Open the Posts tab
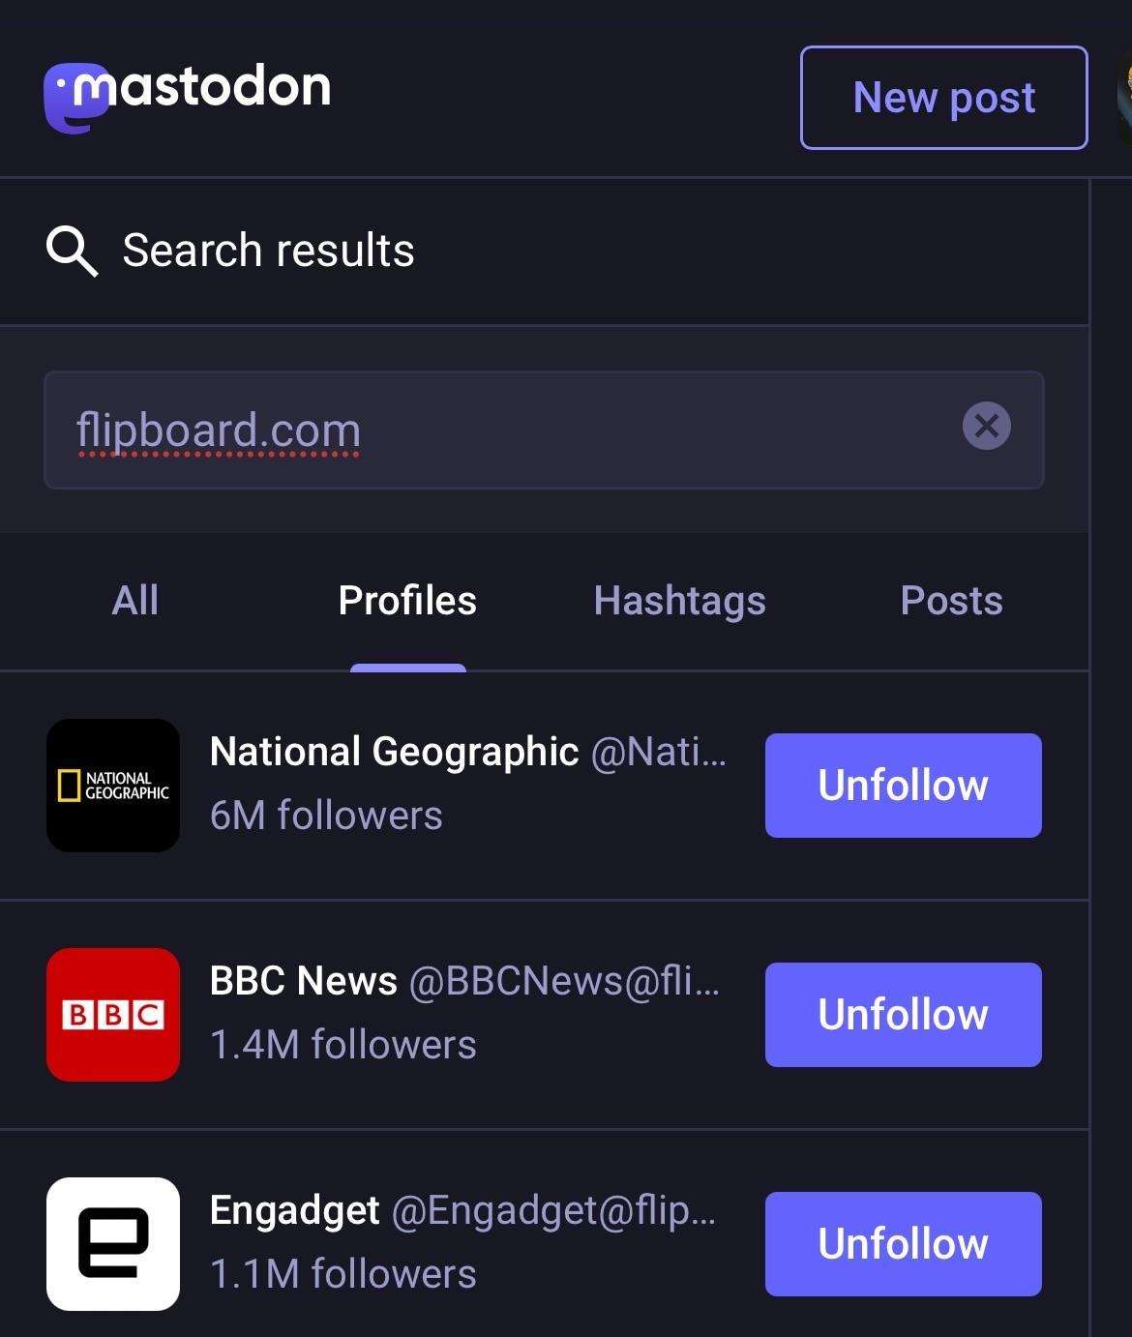This screenshot has height=1337, width=1132. click(x=951, y=601)
